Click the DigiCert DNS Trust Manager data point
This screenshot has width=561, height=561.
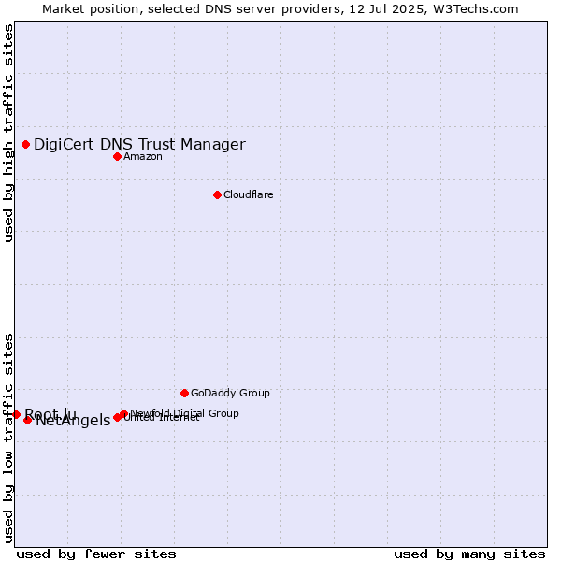point(26,145)
